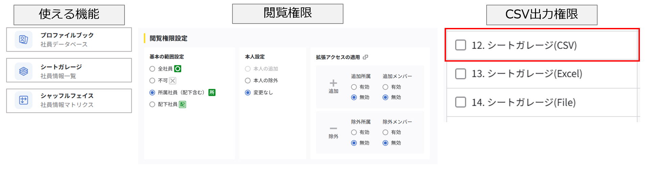Open the プロファイルブック card
This screenshot has height=170, width=649.
click(x=69, y=40)
